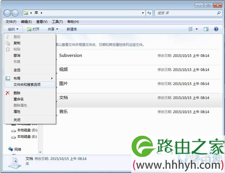Click the 网络 network icon
The image size is (225, 173).
coord(11,149)
